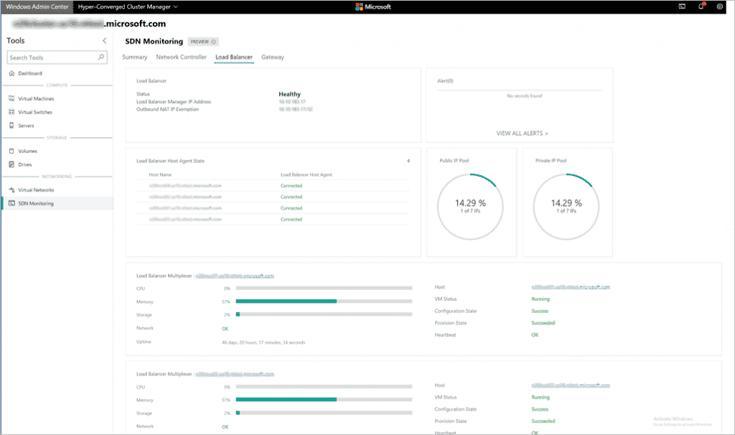The height and width of the screenshot is (435, 735).
Task: Click the Healthy status value
Action: 290,94
